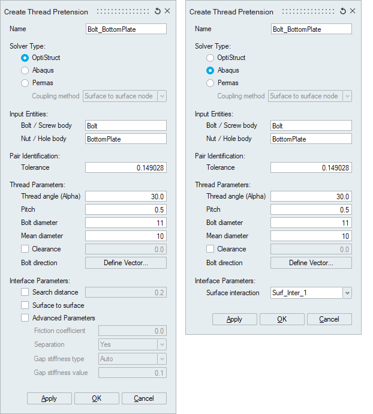Click OK in the left dialog
Image resolution: width=373 pixels, height=414 pixels.
pyautogui.click(x=97, y=398)
